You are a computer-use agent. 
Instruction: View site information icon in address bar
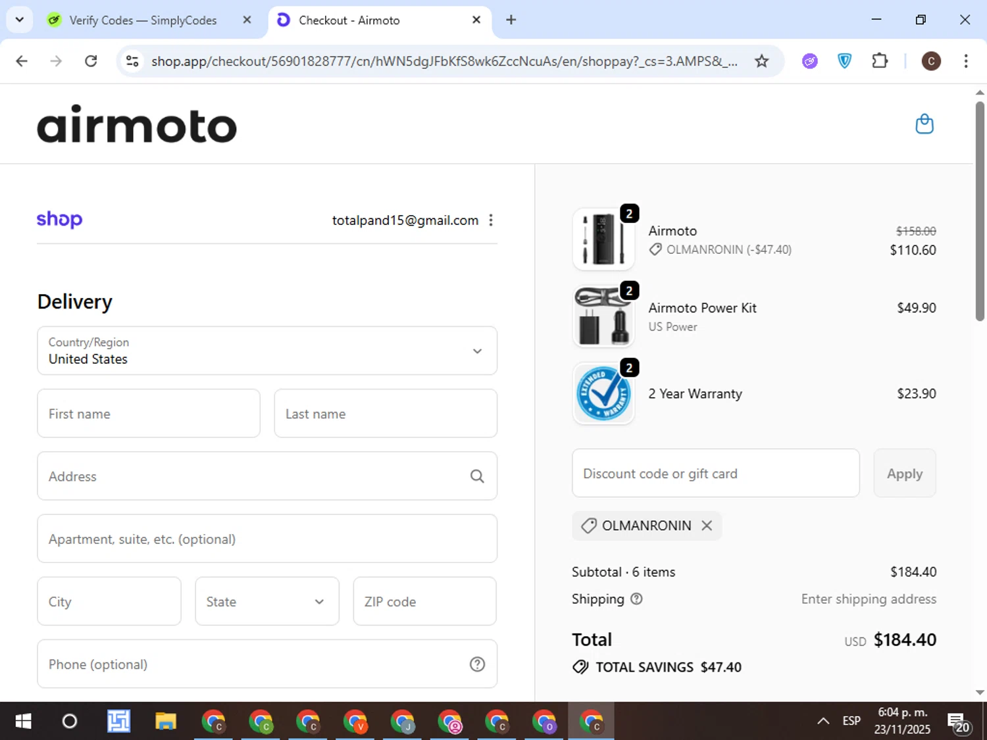coord(132,61)
